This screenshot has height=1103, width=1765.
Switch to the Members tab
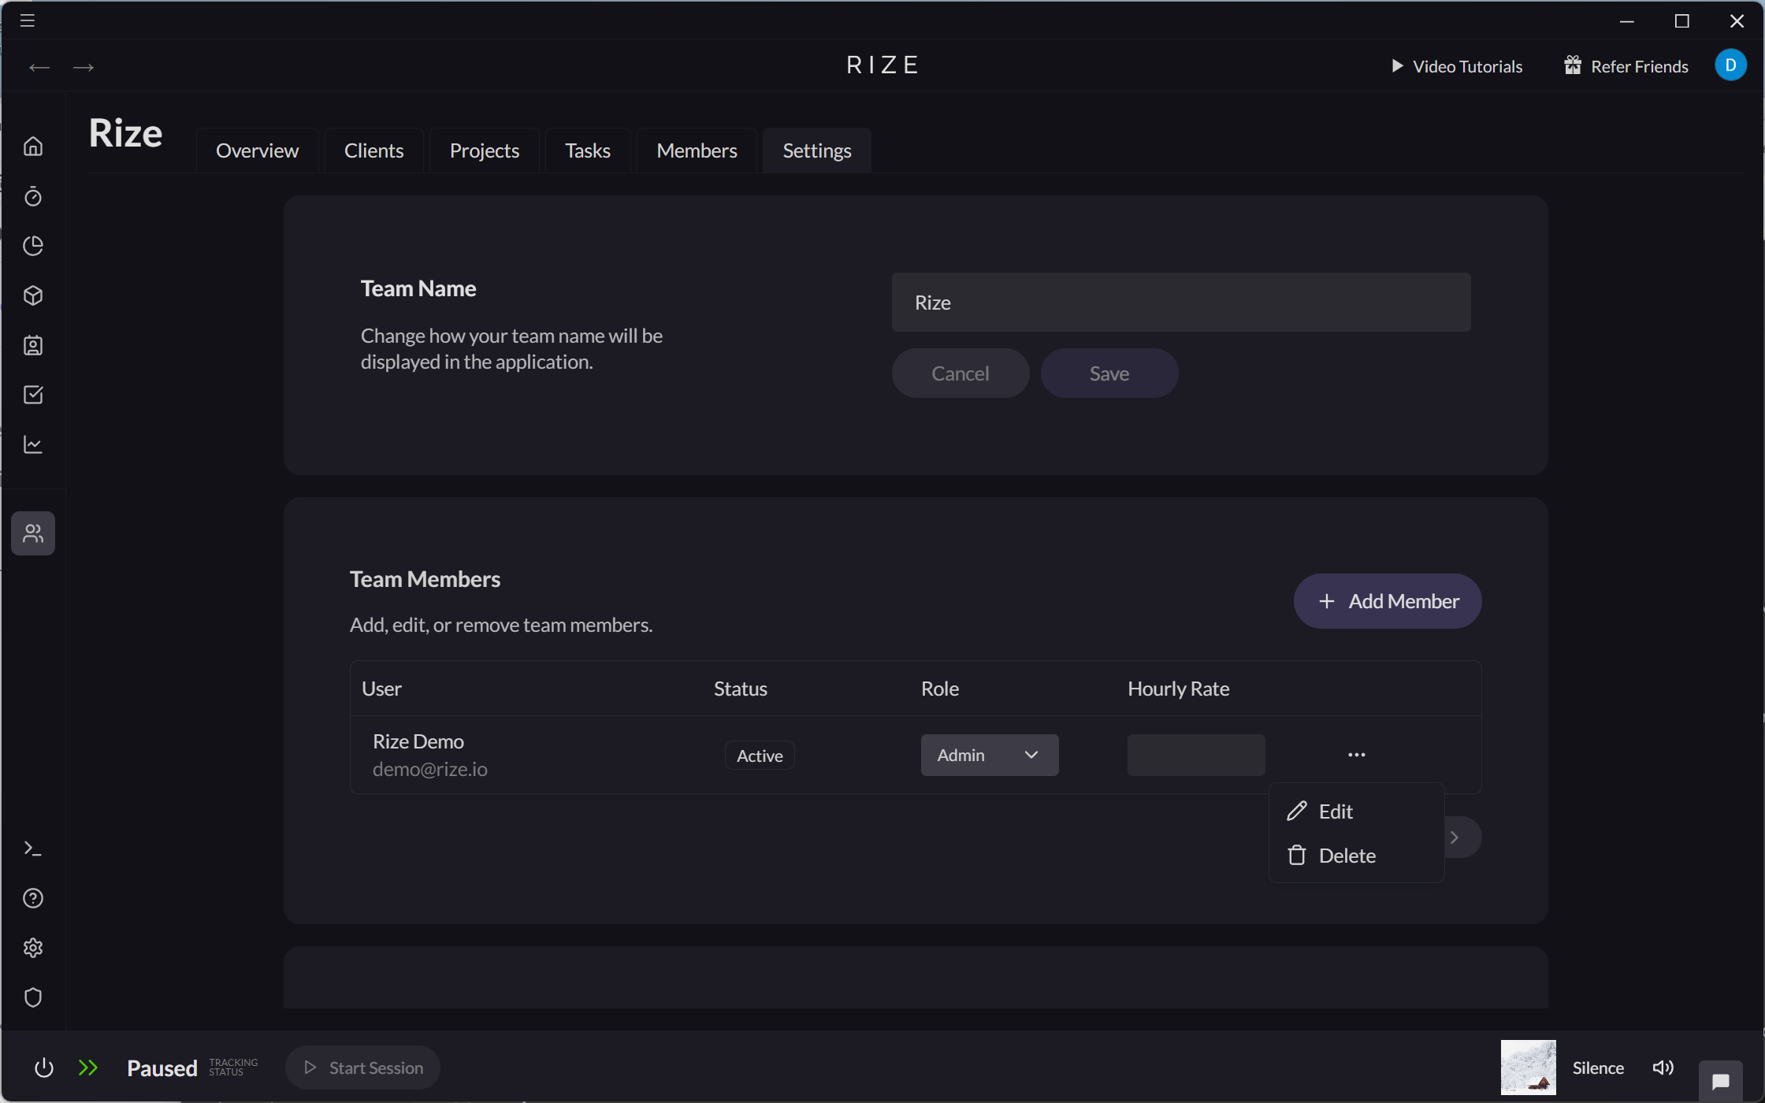696,150
